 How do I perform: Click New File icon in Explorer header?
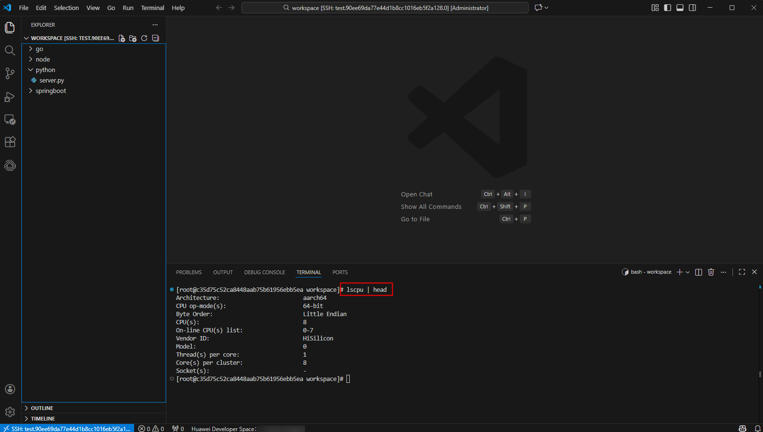click(x=122, y=38)
